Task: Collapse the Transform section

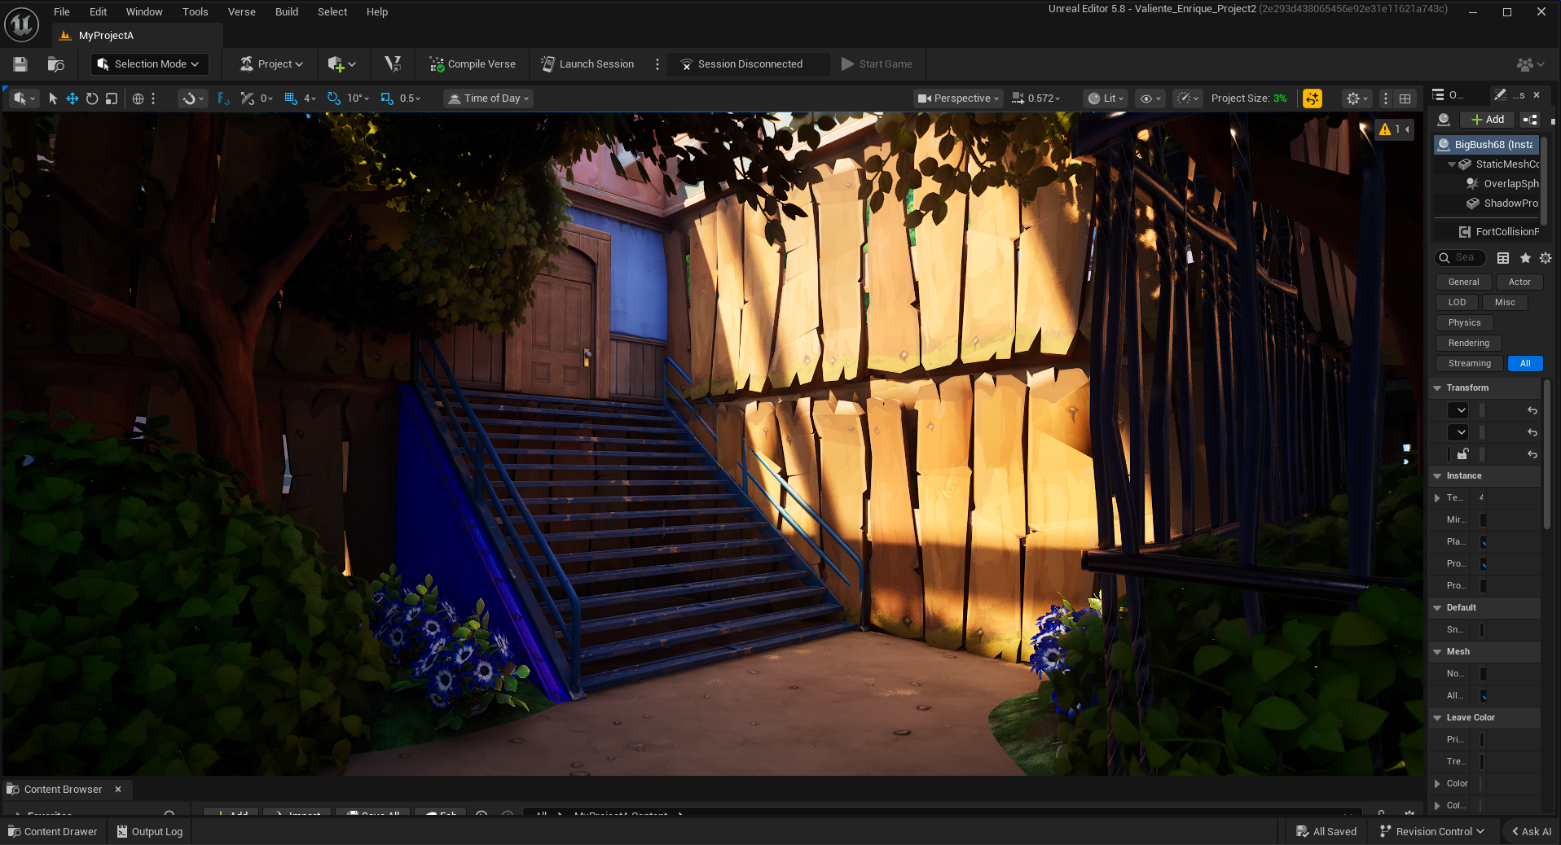Action: (1437, 388)
